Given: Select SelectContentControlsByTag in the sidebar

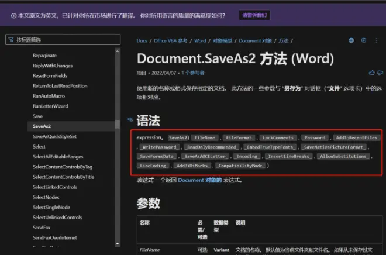Looking at the screenshot, I should pyautogui.click(x=63, y=167).
